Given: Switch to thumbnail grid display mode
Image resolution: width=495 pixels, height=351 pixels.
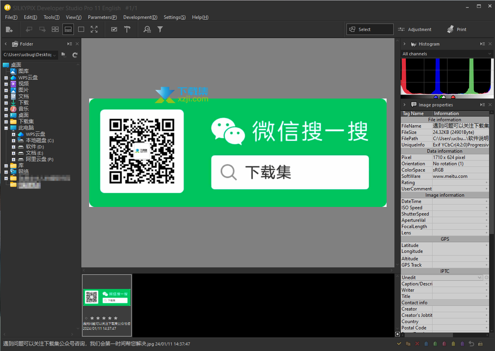Looking at the screenshot, I should (55, 29).
